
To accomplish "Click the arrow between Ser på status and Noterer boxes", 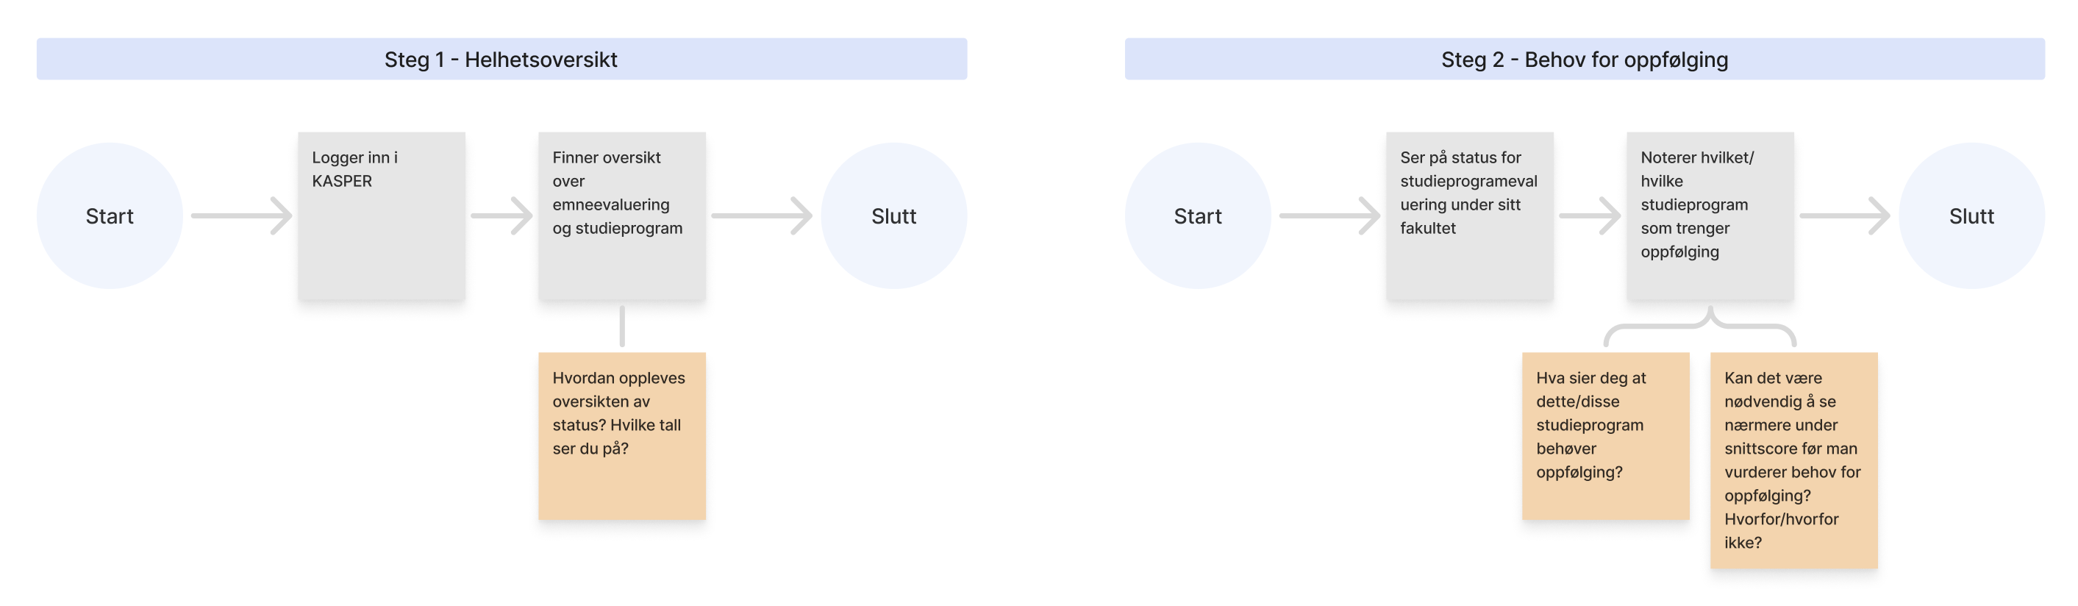I will tap(1589, 216).
